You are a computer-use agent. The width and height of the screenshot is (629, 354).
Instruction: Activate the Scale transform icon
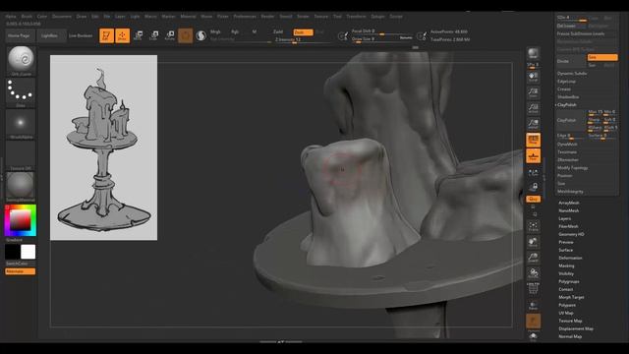(153, 35)
